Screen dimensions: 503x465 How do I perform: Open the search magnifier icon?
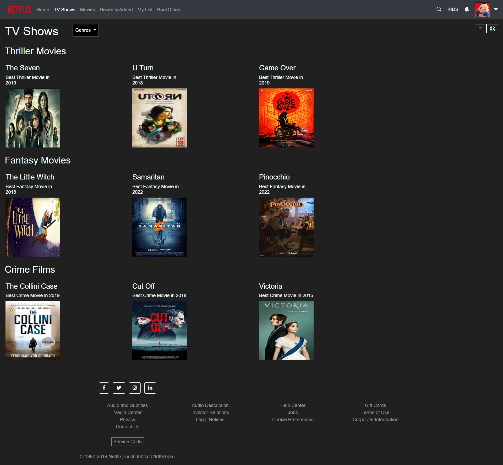(439, 9)
